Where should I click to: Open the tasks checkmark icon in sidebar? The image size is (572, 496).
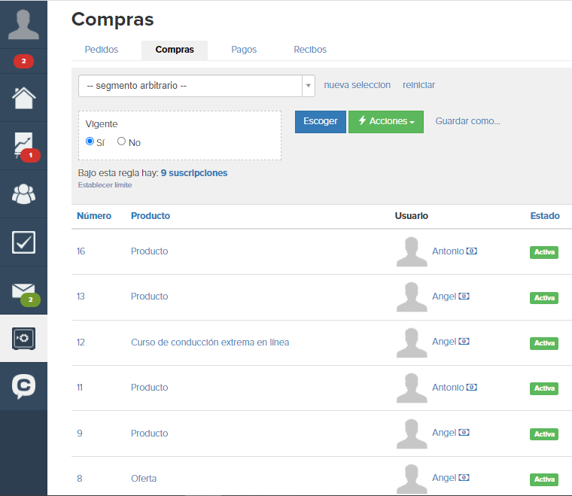[24, 242]
